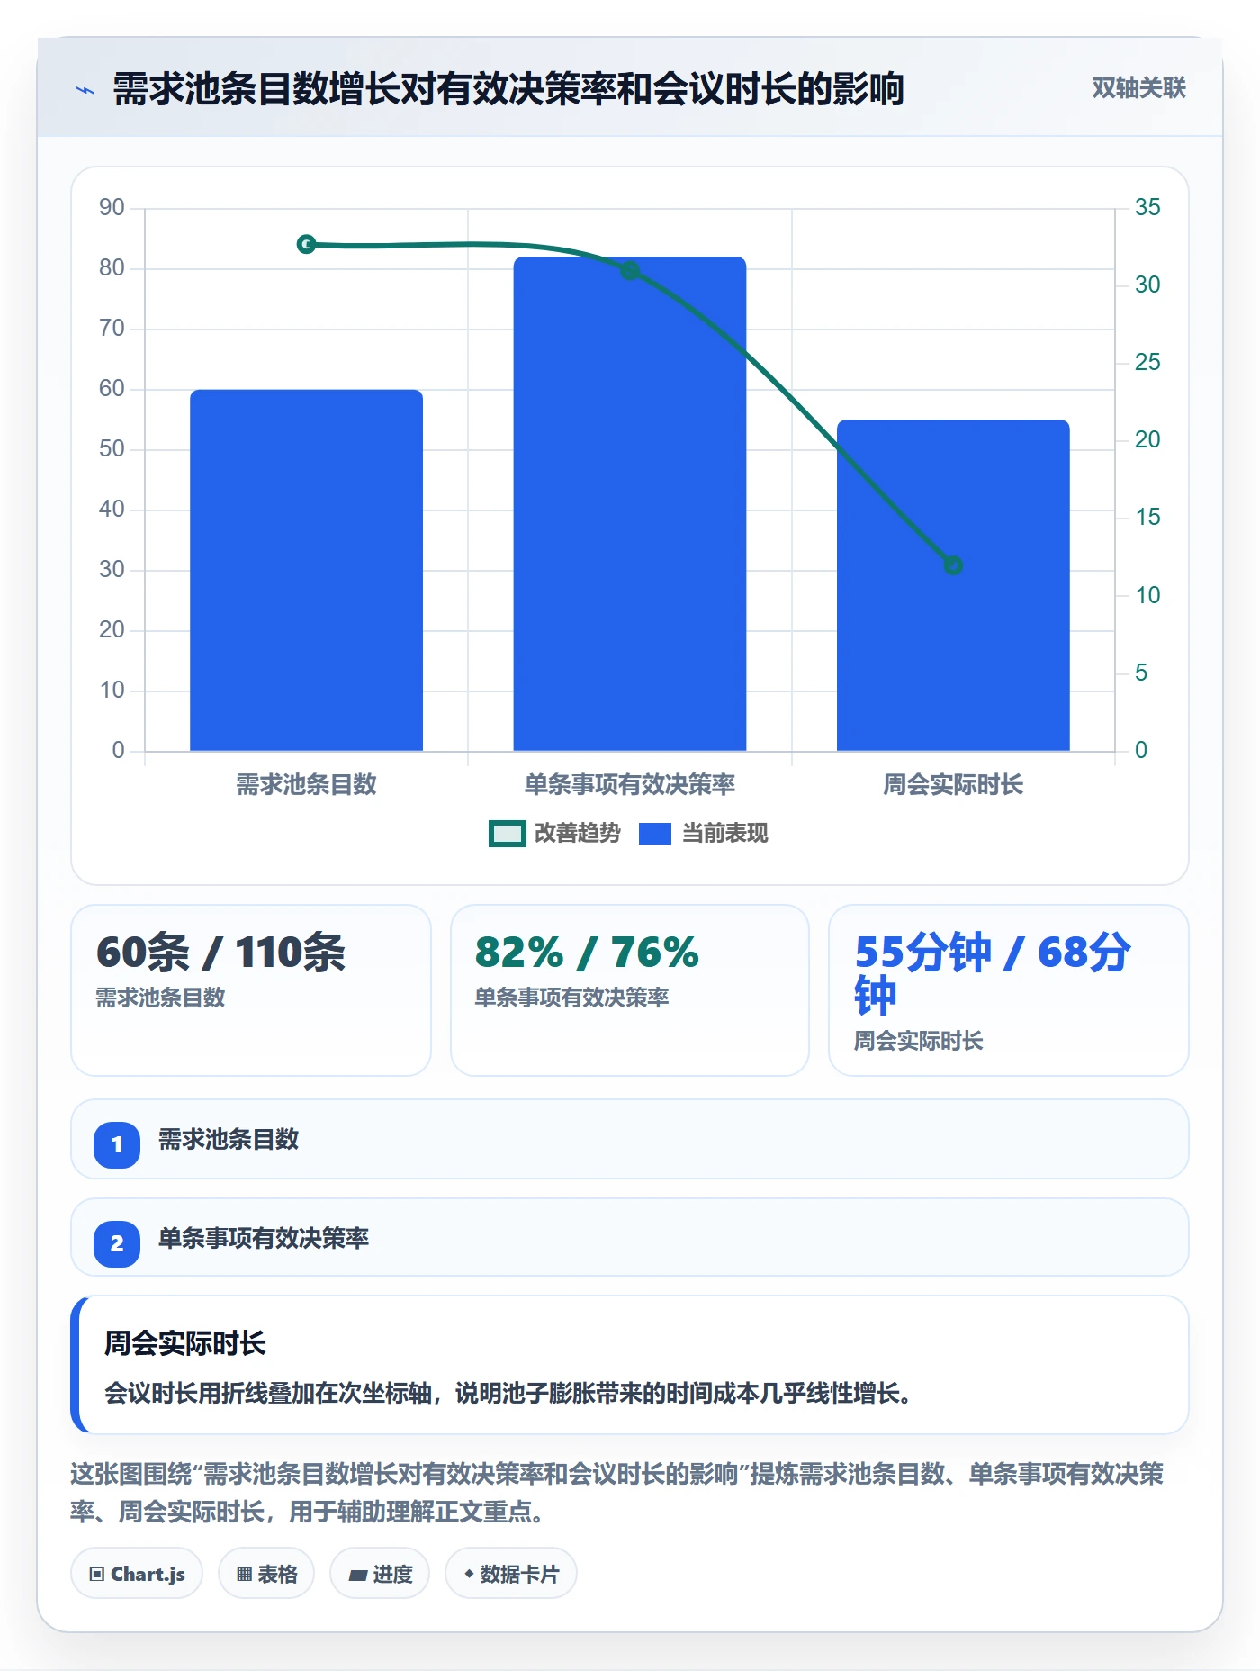Select list row 需求池条目数
This screenshot has height=1671, width=1260.
coord(630,1139)
